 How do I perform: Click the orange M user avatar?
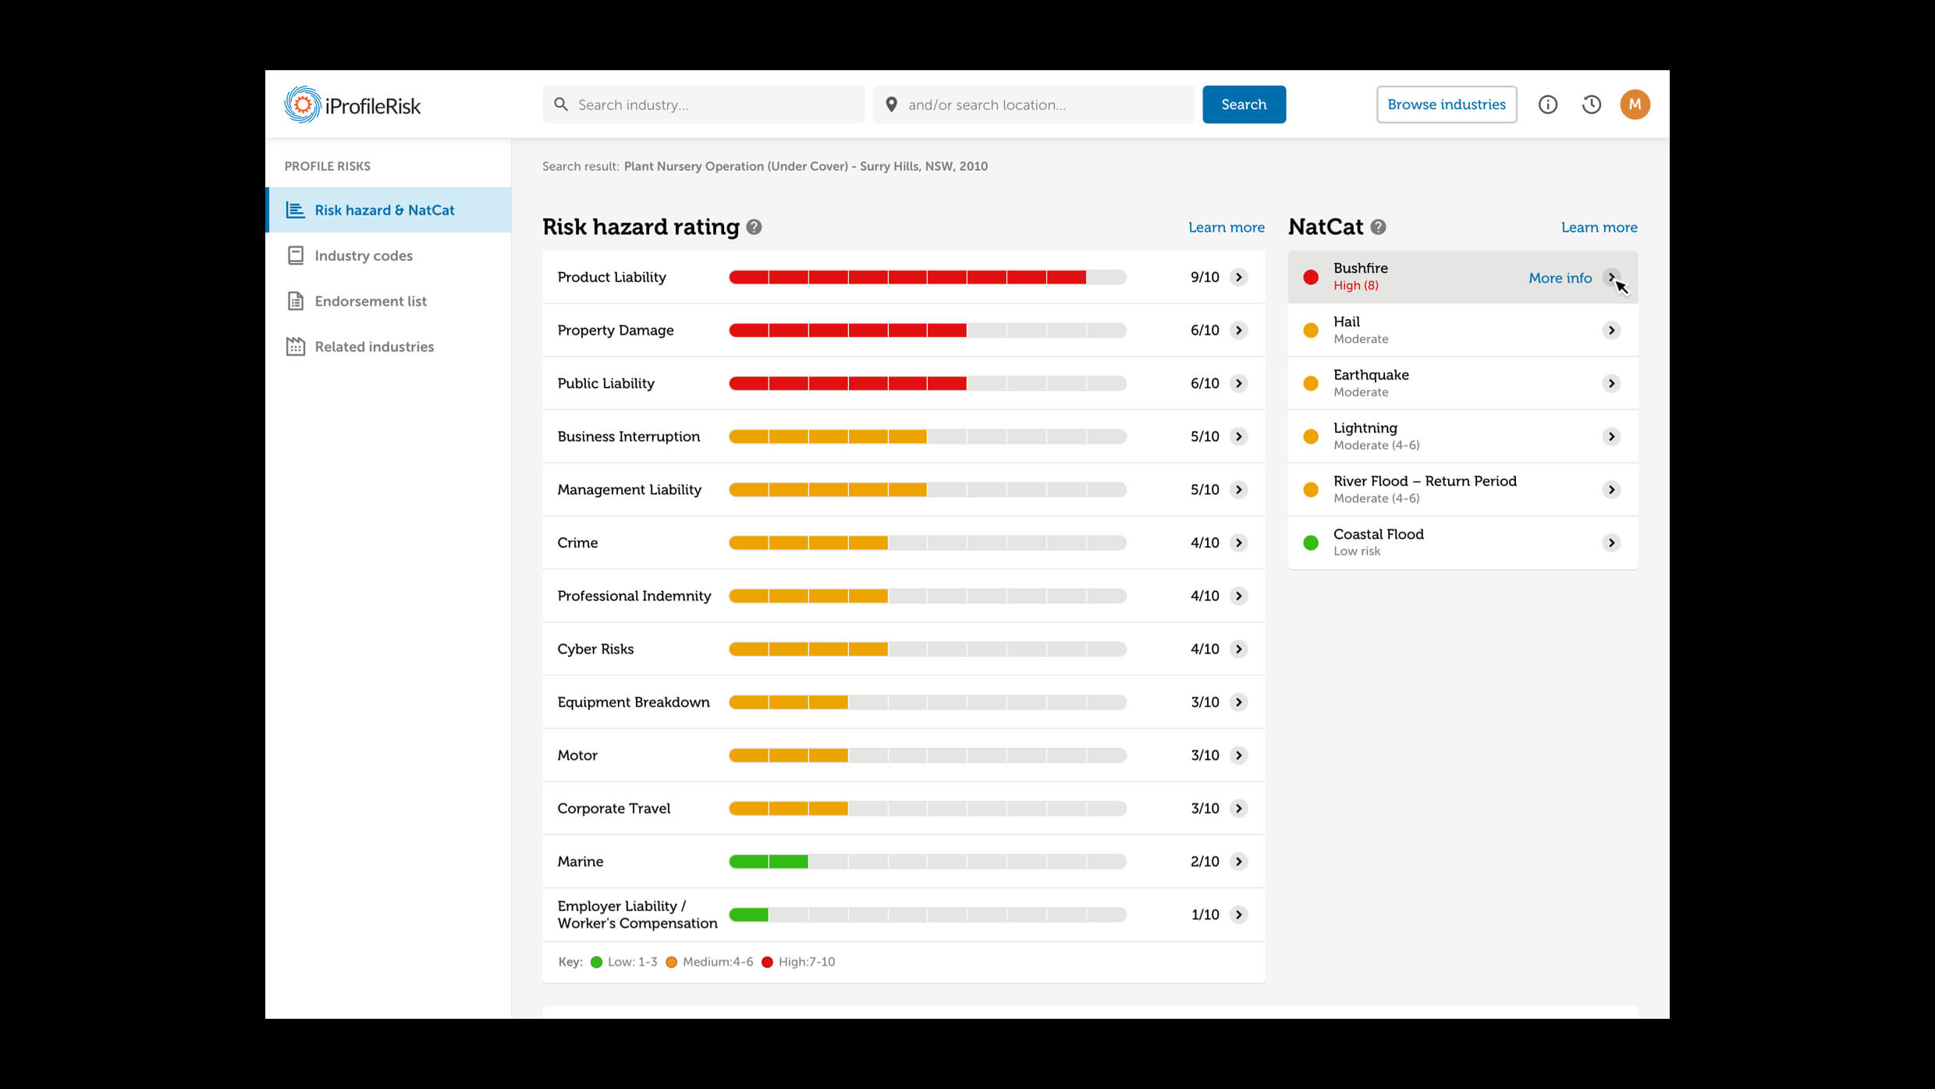[1635, 105]
